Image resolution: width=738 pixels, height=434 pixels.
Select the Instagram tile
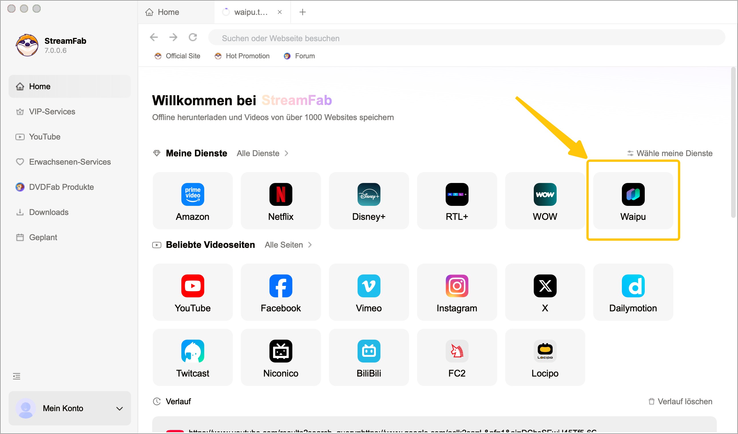pos(457,292)
